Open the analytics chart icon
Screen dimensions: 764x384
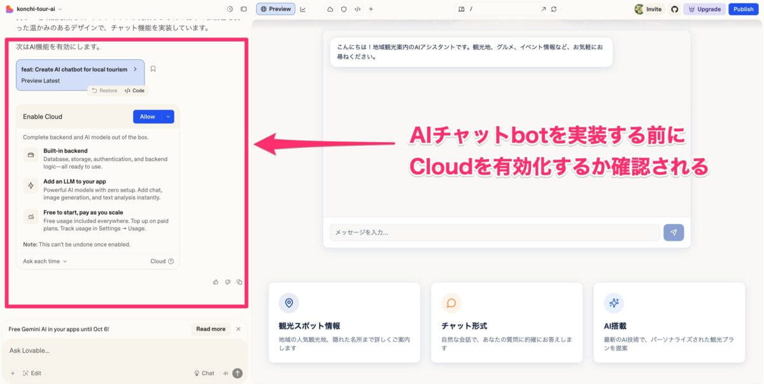[x=303, y=10]
